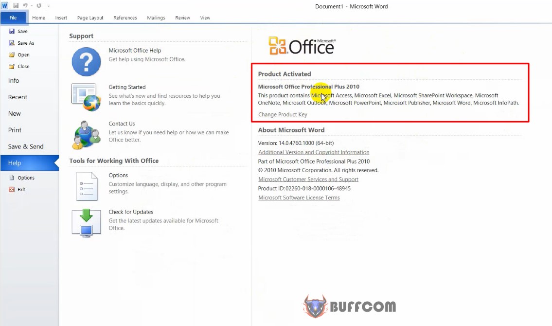Viewport: 552px width, 326px height.
Task: Click the red Exit icon in the sidebar
Action: 12,189
